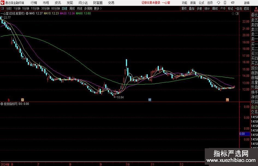Click the diamond icon above chart

233,14
